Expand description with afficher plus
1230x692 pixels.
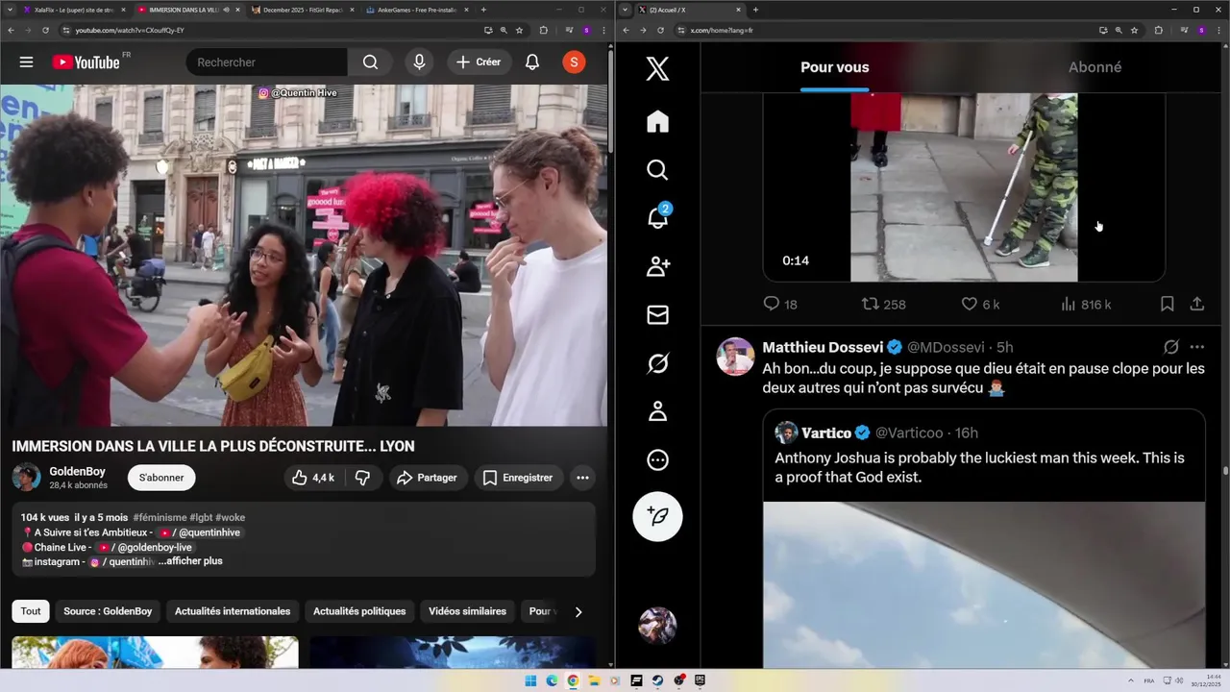tap(190, 561)
